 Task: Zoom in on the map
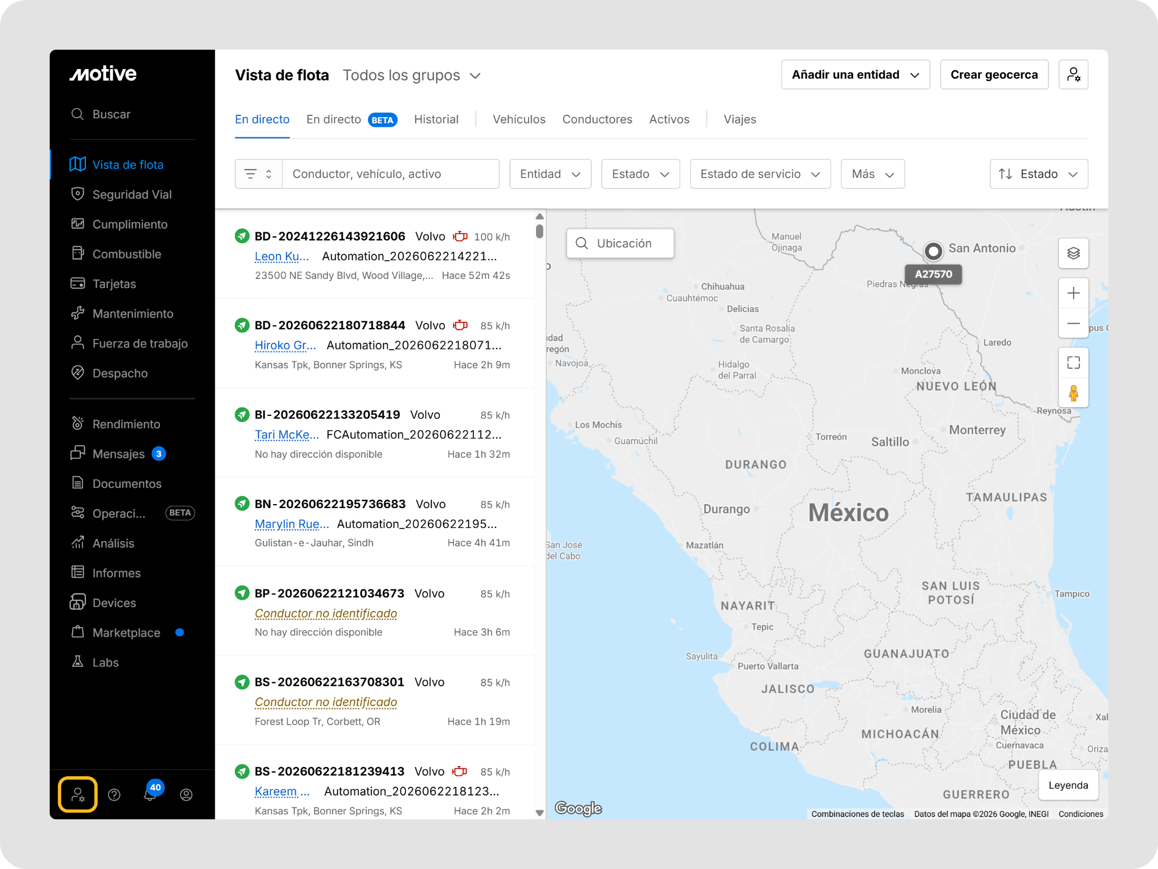tap(1073, 293)
